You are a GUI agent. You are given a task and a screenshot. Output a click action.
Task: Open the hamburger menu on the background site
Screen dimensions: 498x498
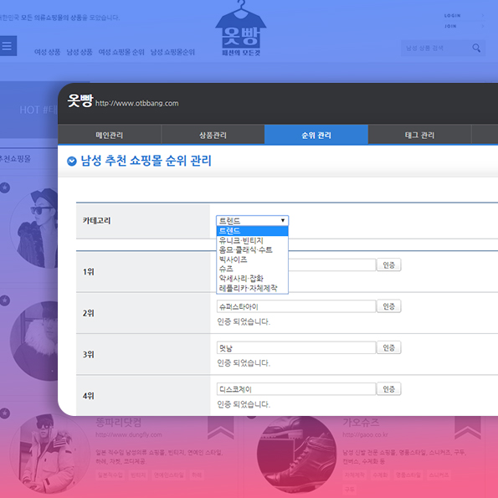pyautogui.click(x=7, y=46)
